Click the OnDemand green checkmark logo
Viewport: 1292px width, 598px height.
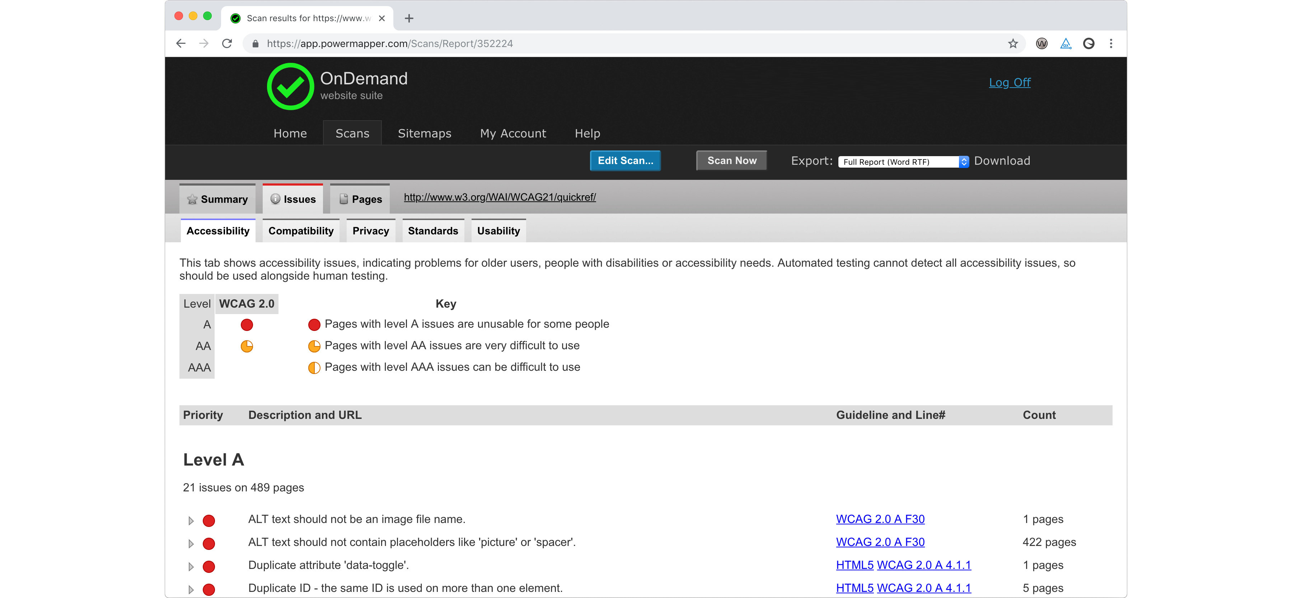click(x=290, y=86)
